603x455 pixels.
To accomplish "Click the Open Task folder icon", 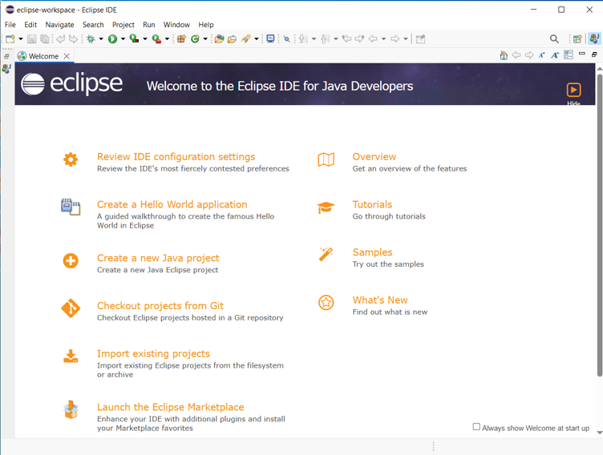I will [x=232, y=38].
